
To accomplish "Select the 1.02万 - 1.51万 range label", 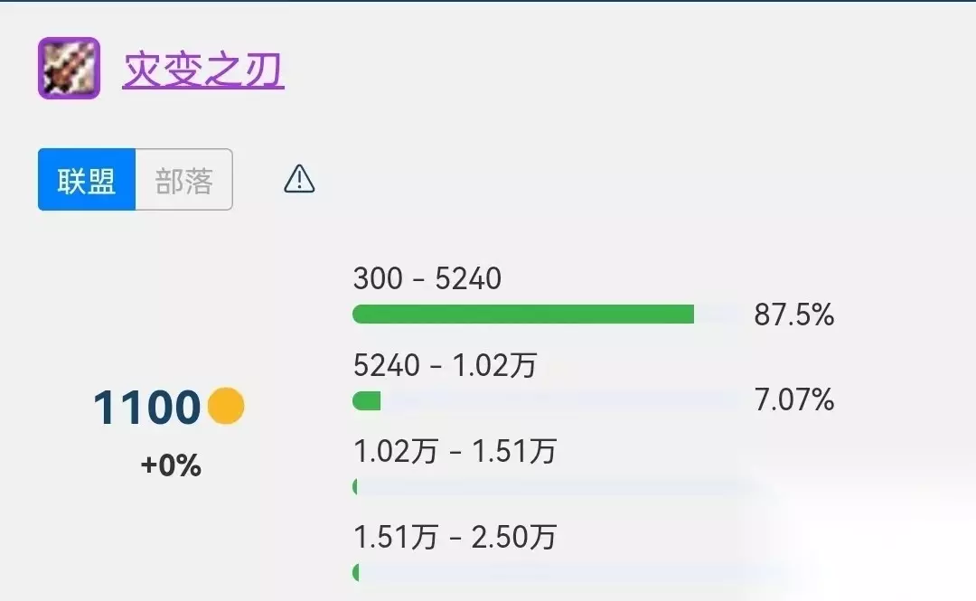I will click(455, 450).
